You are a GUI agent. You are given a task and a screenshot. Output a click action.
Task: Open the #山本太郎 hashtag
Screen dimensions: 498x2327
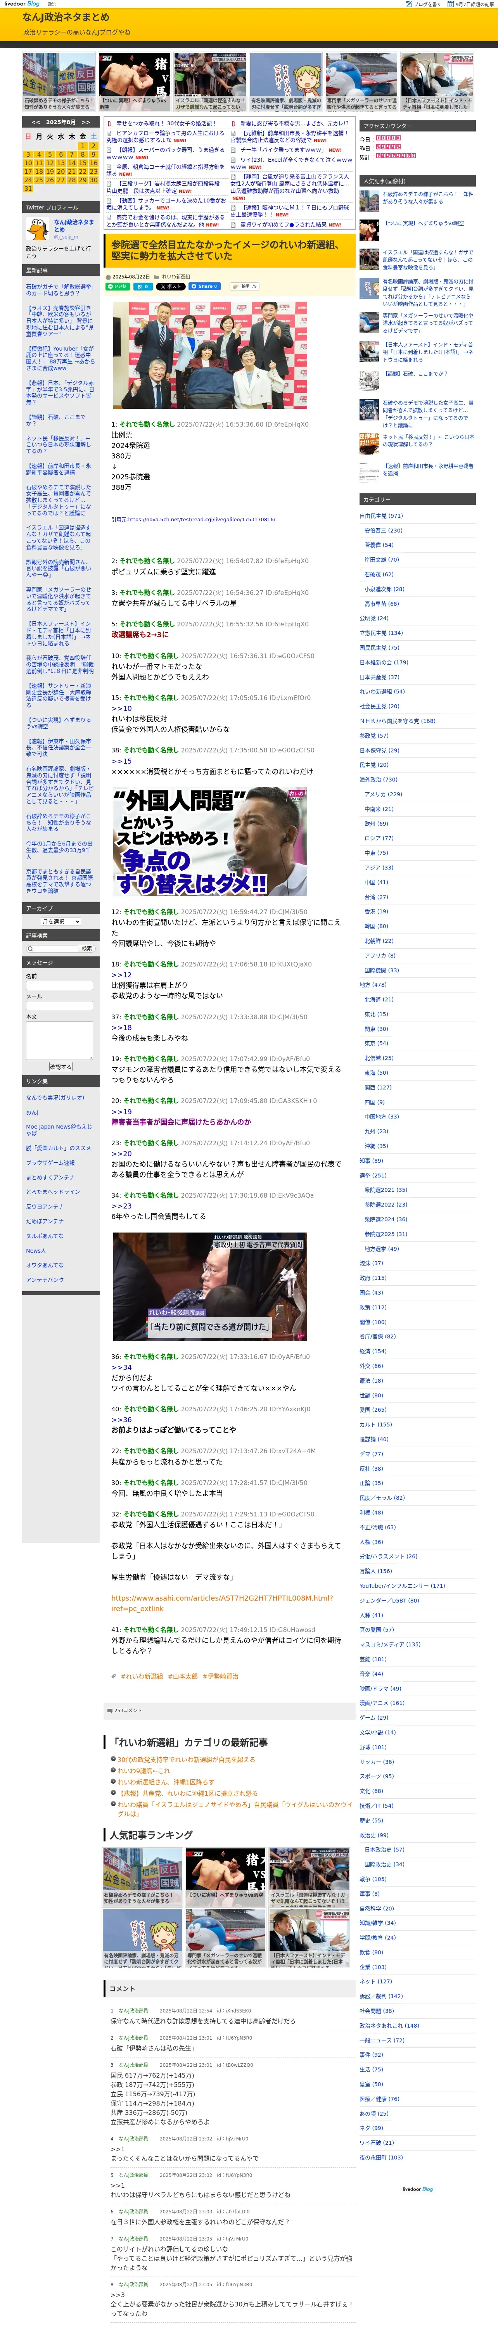pos(183,1676)
